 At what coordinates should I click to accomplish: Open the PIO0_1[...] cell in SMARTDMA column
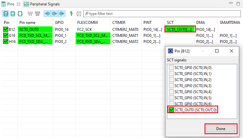tap(228, 36)
